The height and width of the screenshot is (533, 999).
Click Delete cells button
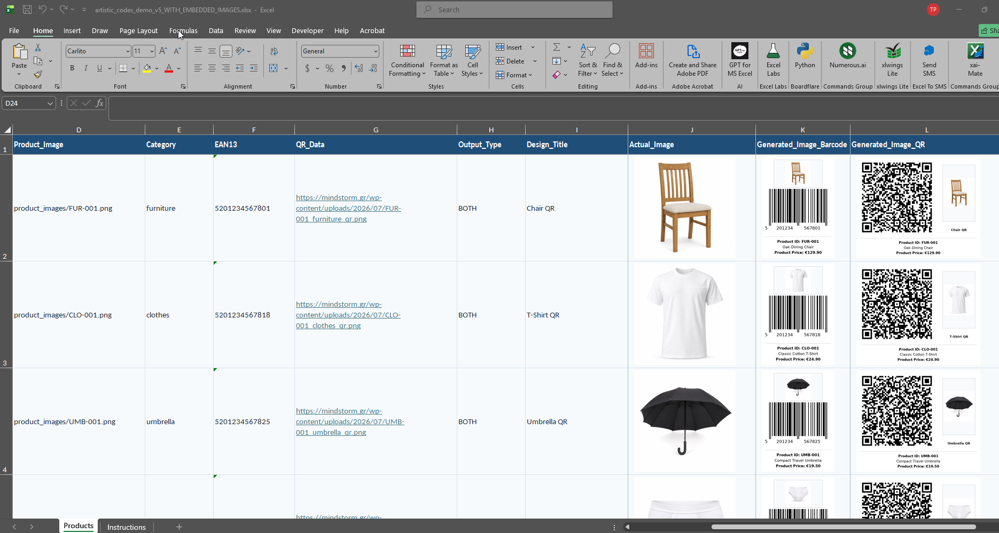[511, 61]
